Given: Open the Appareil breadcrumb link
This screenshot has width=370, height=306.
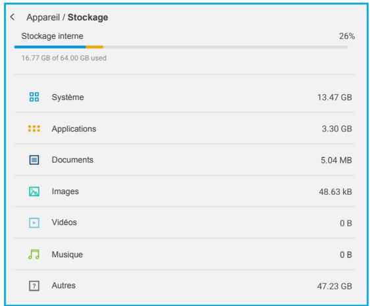Looking at the screenshot, I should click(x=43, y=18).
